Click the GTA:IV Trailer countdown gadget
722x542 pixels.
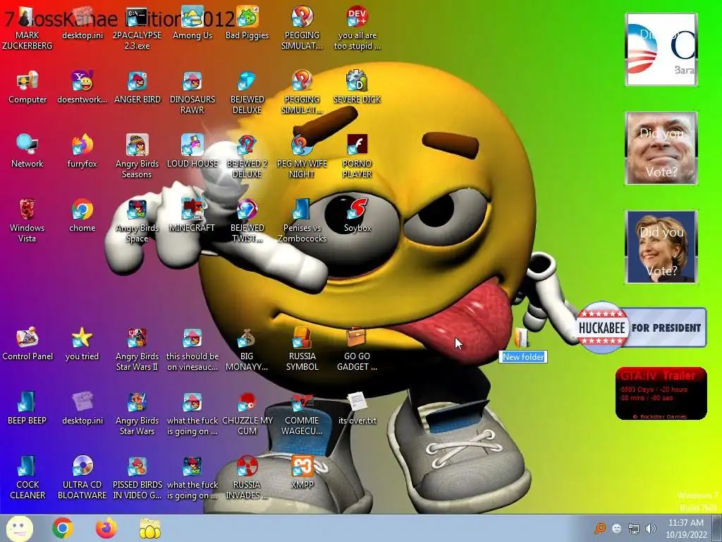[x=661, y=394]
